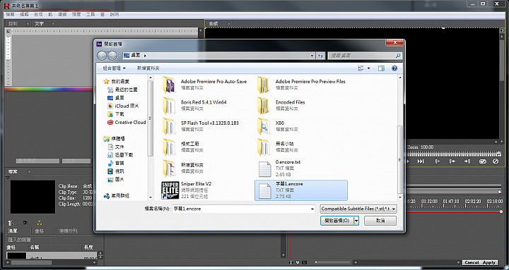Click the ruler origin icon in controls panel

(x=8, y=31)
